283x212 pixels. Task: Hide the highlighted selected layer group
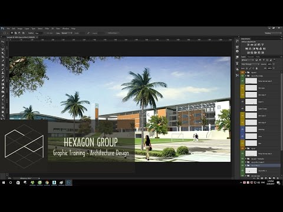(x=242, y=165)
